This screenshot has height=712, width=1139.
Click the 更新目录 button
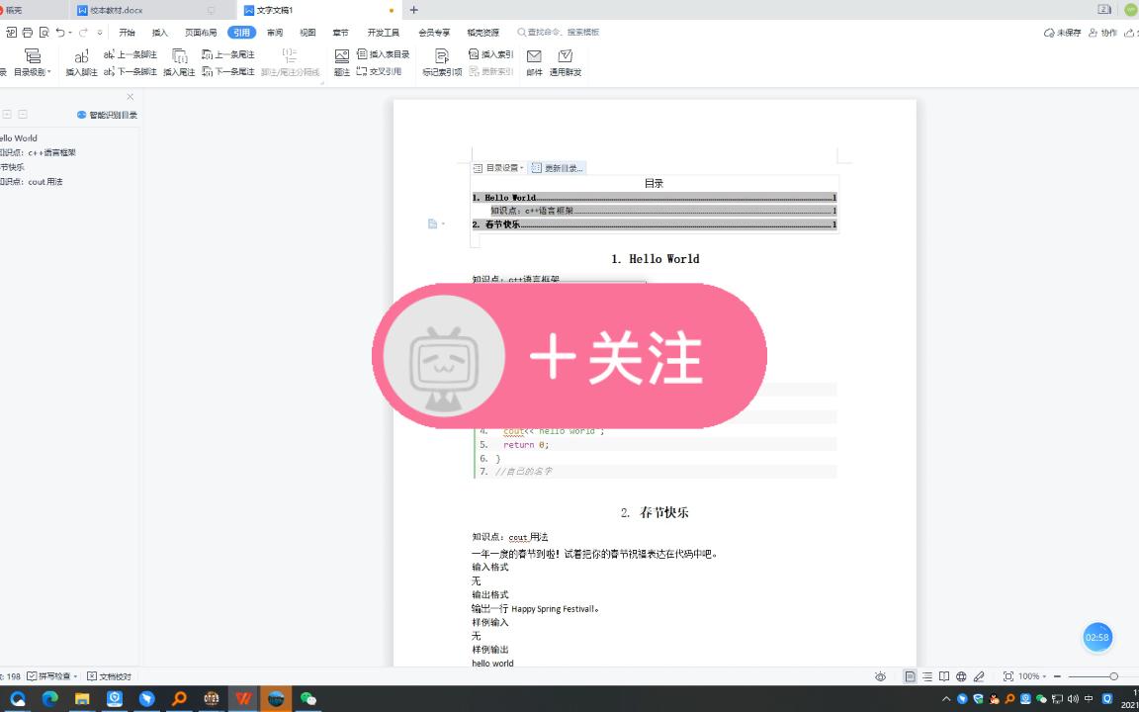point(557,167)
